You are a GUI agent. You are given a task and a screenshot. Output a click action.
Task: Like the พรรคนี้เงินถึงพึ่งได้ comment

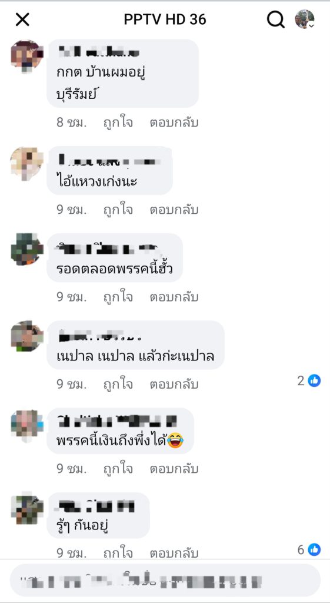pos(118,469)
